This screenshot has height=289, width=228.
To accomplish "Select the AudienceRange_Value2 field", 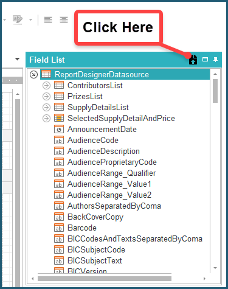I will coord(109,195).
